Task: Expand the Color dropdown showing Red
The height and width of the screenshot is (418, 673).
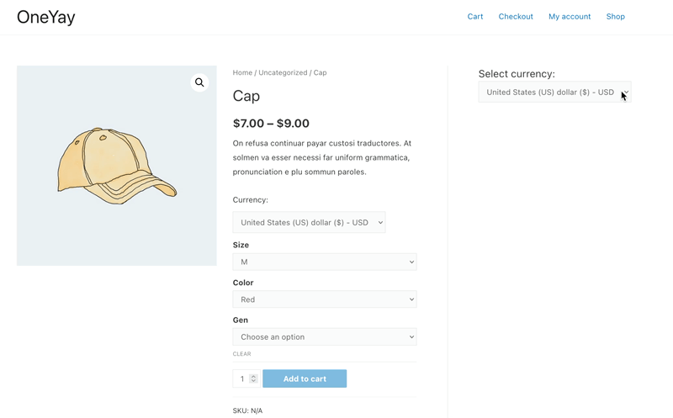Action: coord(325,299)
